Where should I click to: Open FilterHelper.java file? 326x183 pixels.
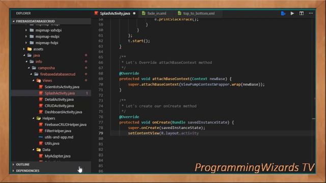58,131
